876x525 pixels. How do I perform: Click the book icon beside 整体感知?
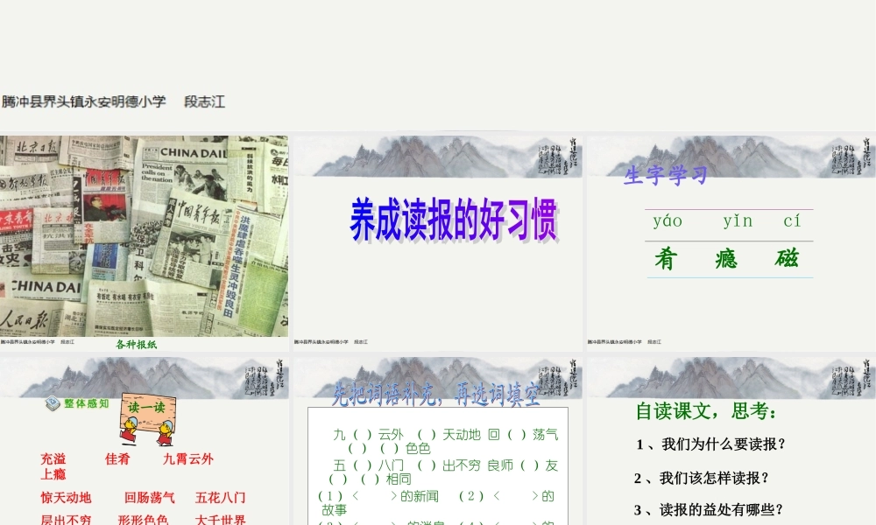[53, 404]
